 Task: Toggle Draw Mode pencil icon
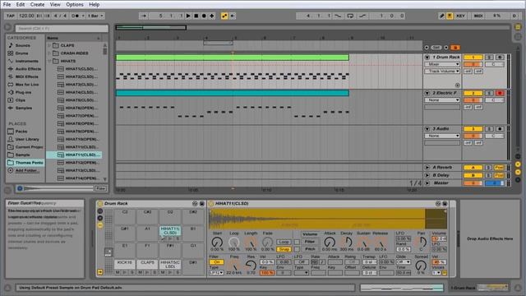[x=442, y=16]
